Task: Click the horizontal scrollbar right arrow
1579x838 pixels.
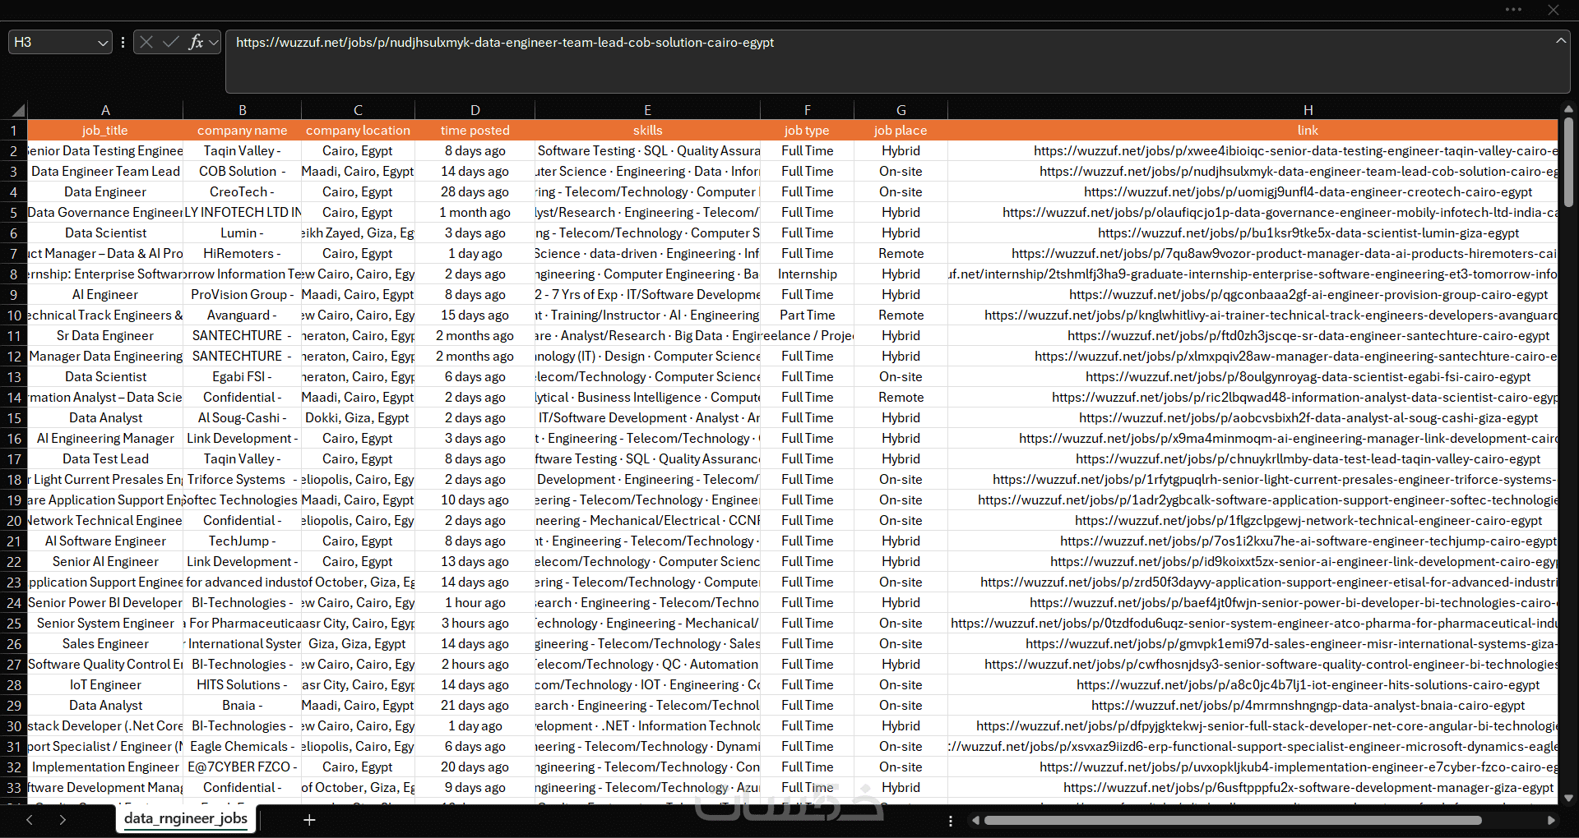Action: (1551, 820)
